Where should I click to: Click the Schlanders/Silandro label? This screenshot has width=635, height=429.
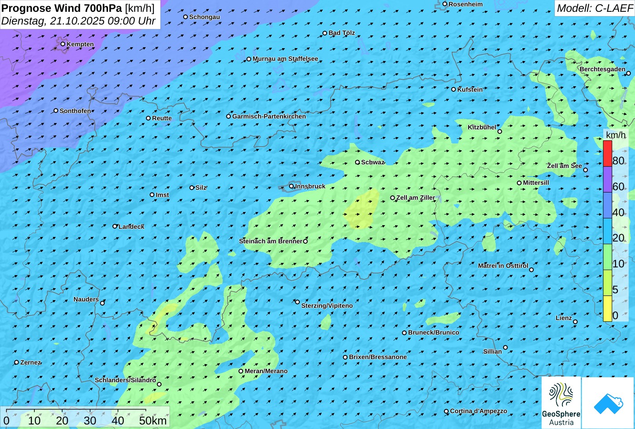coord(125,380)
